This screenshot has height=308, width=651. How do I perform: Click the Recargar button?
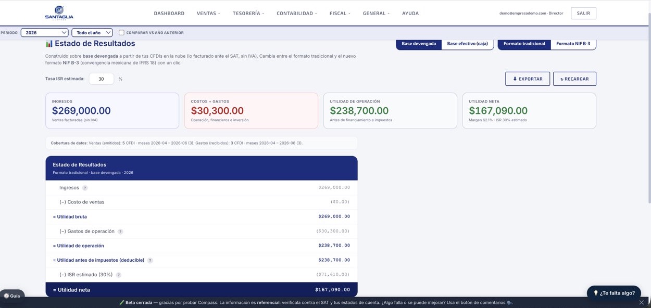pyautogui.click(x=574, y=79)
